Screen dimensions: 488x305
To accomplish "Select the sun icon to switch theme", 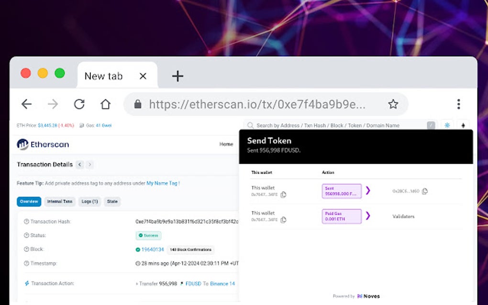I will point(447,125).
